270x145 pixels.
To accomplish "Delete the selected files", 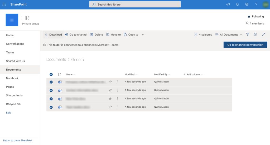I will click(x=97, y=34).
